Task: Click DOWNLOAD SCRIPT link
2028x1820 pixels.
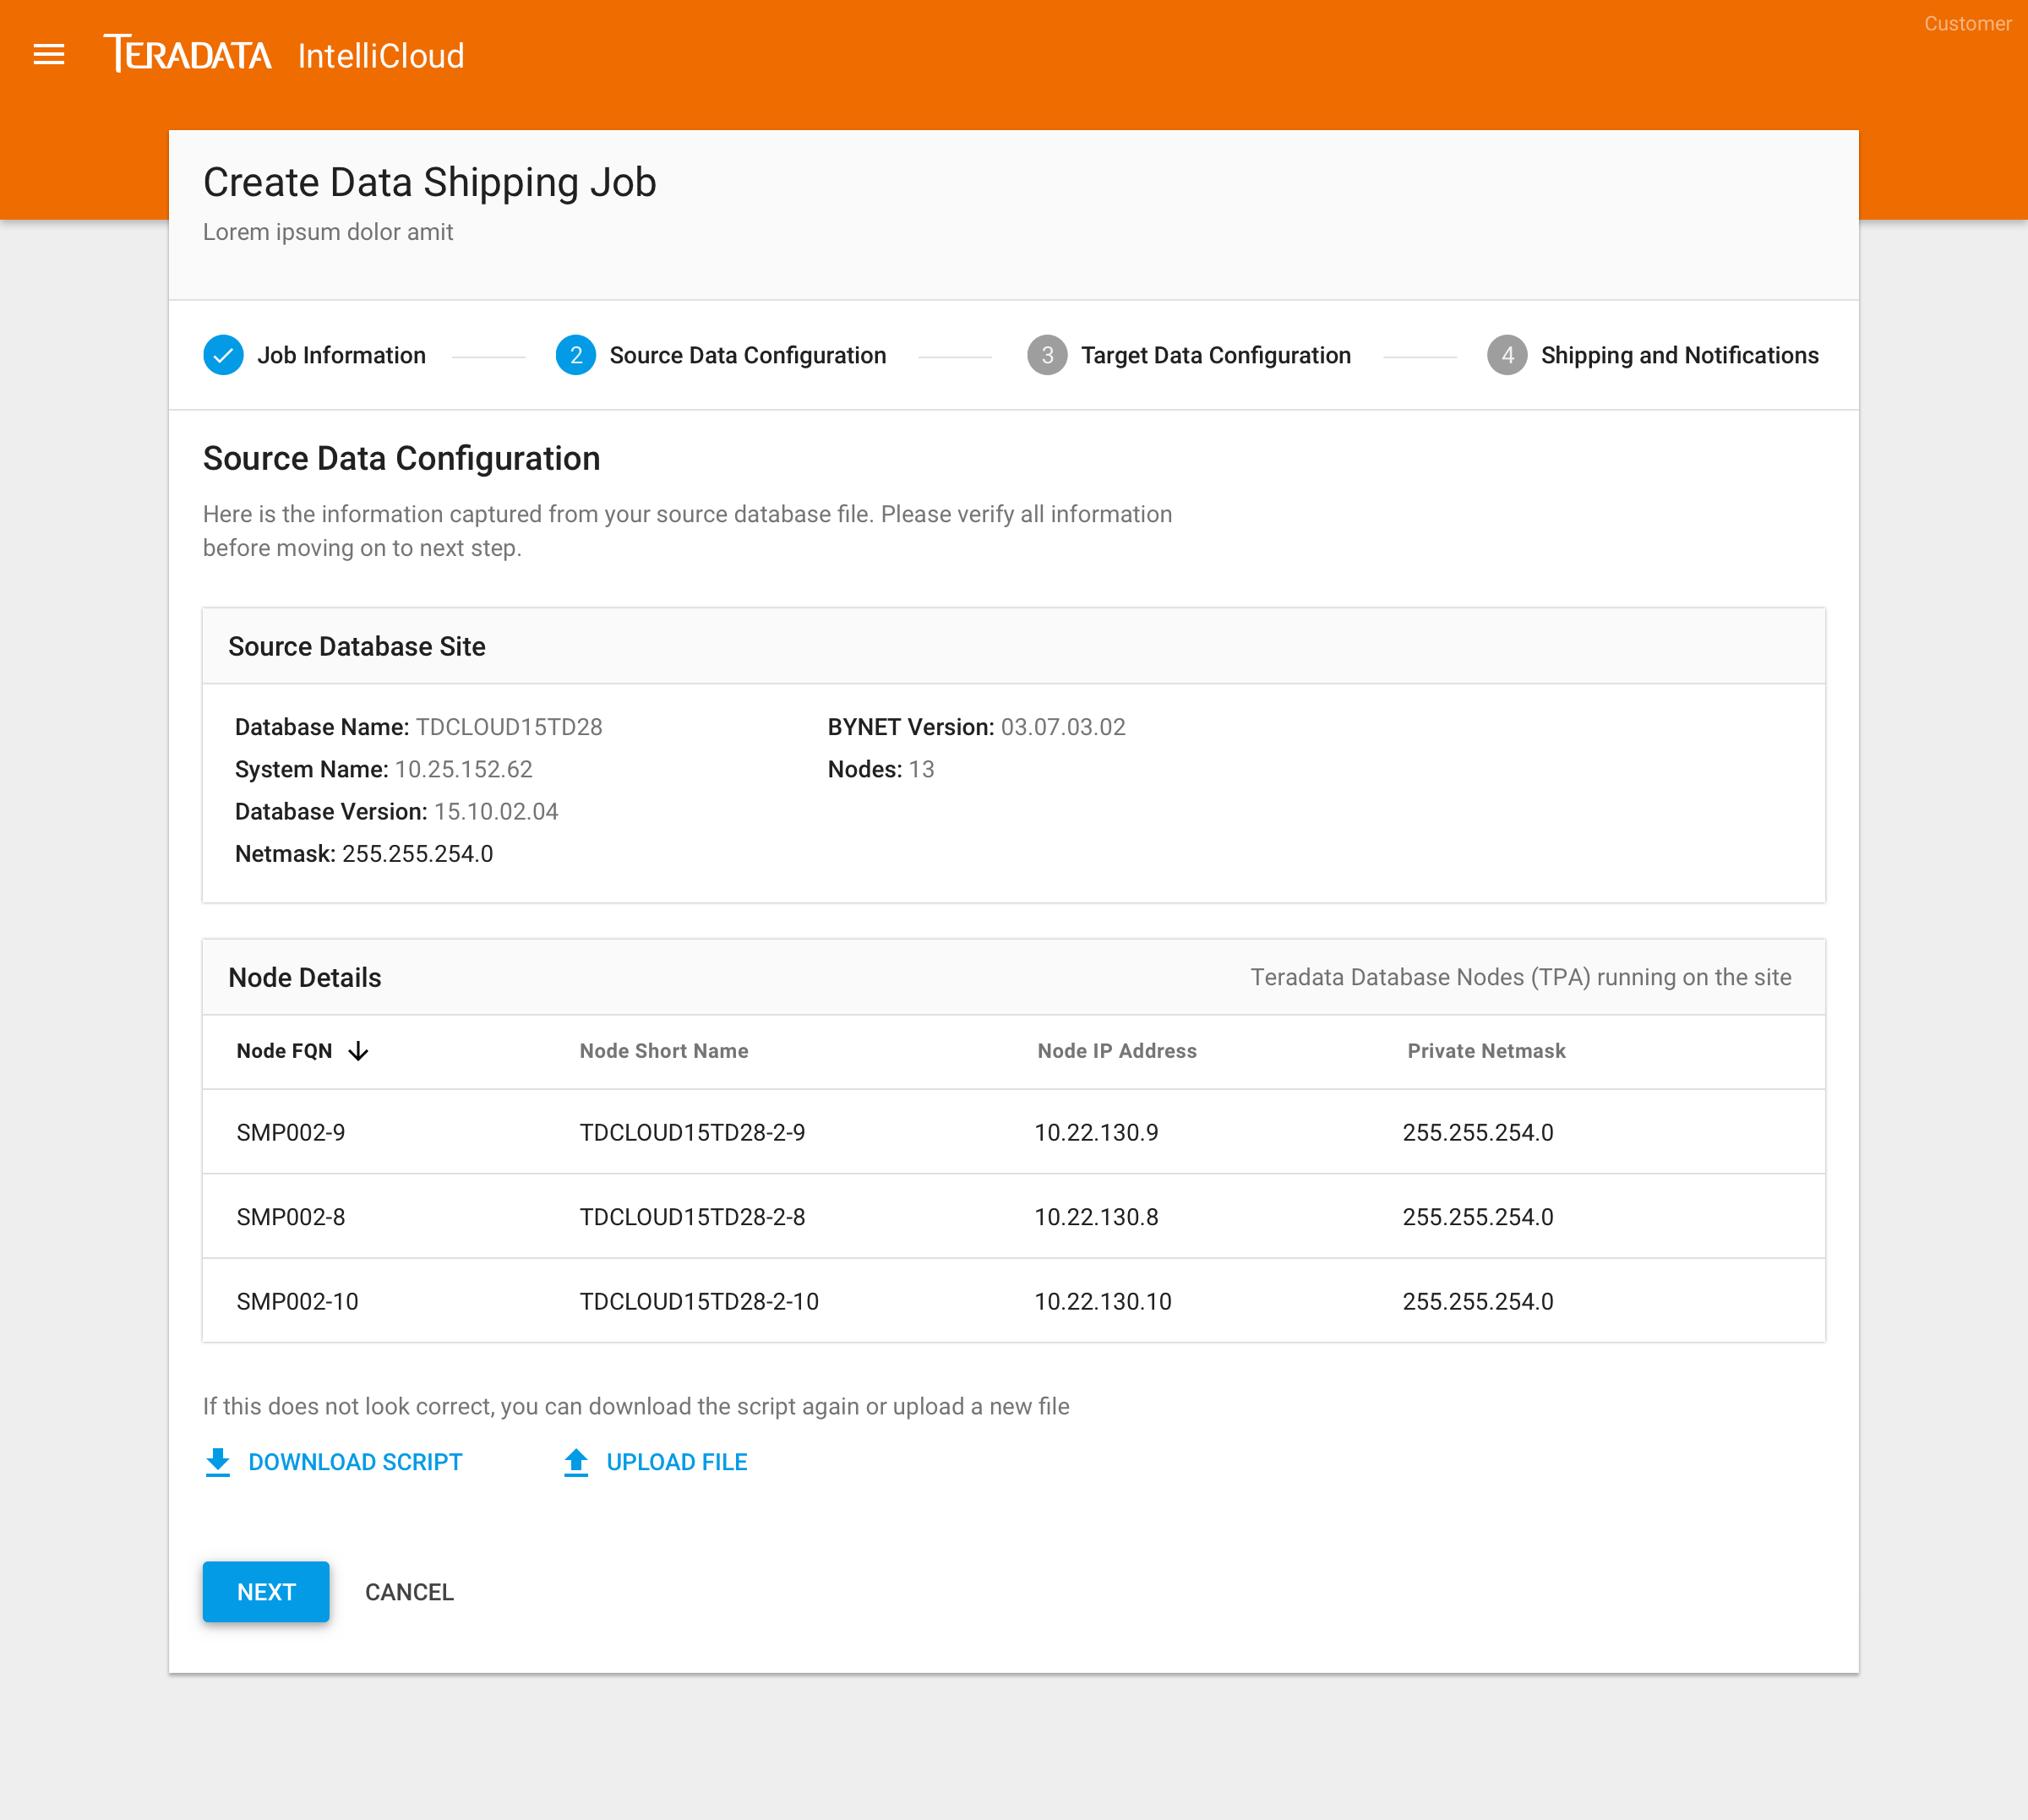Action: [x=355, y=1462]
